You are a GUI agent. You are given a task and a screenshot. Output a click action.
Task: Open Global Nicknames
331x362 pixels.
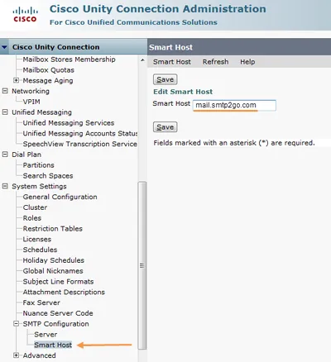(x=53, y=271)
